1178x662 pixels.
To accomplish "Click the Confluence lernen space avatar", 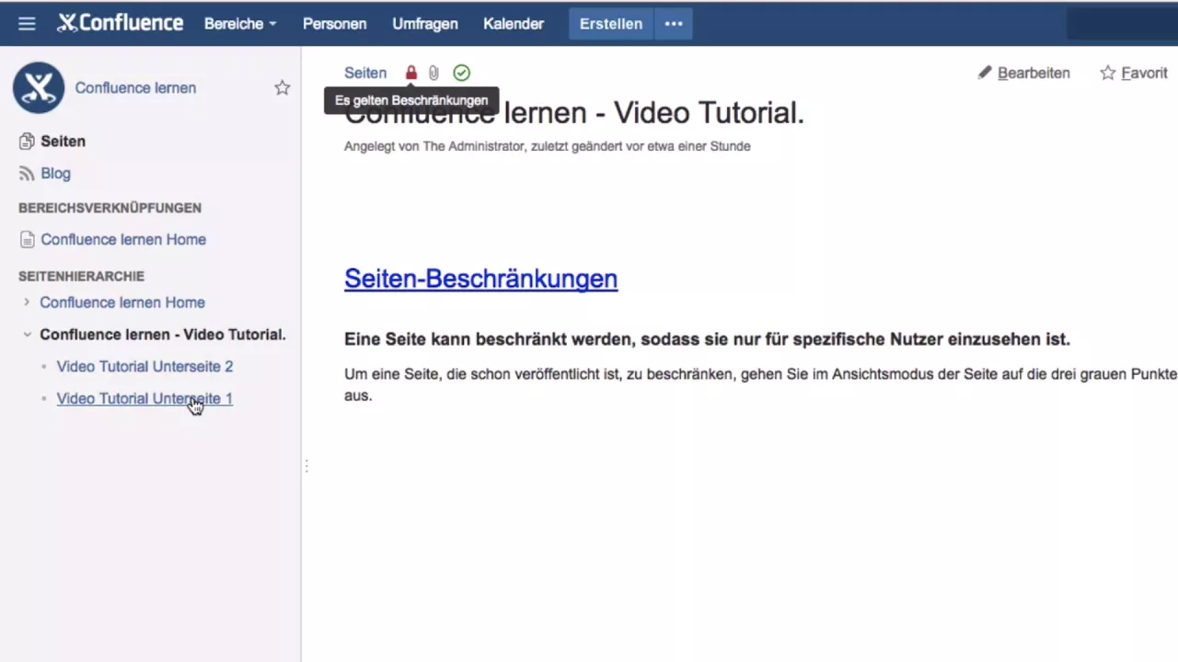I will tap(39, 88).
